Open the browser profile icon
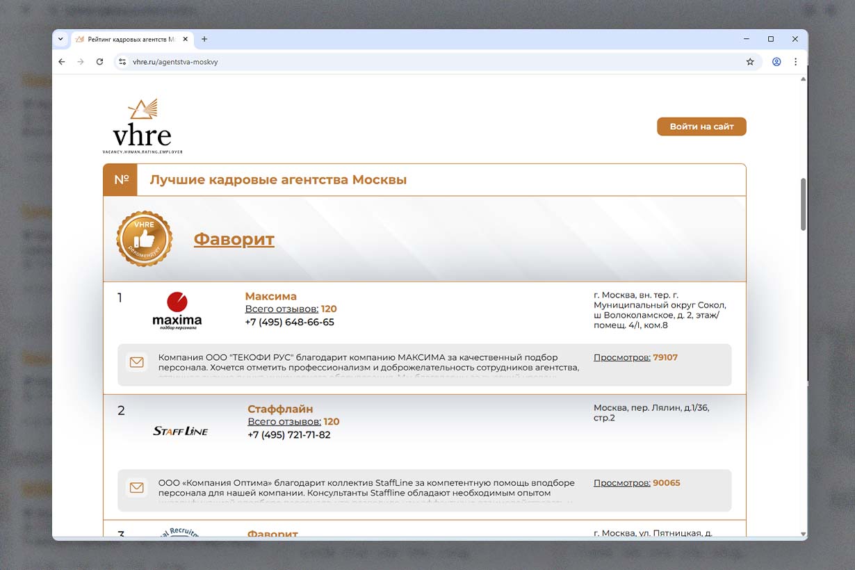The image size is (855, 570). 776,62
